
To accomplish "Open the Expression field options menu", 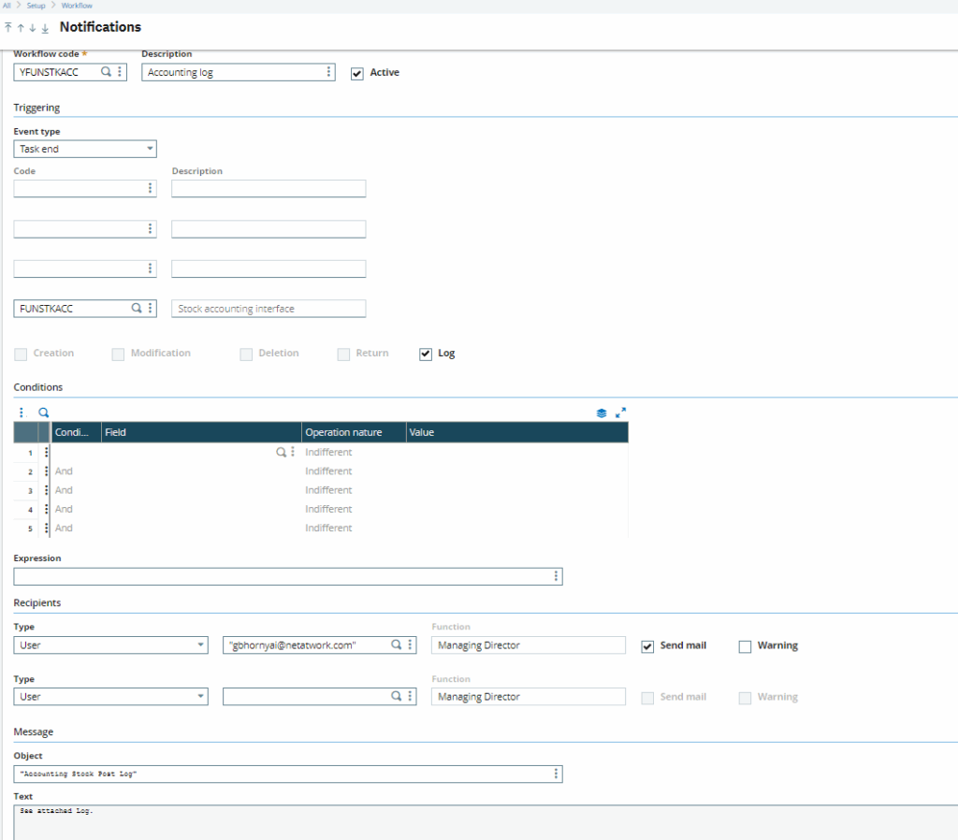I will (x=557, y=576).
